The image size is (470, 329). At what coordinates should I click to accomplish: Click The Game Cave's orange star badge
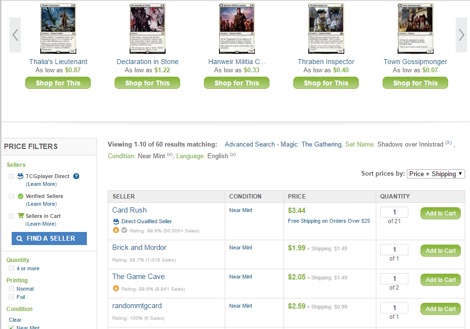[x=116, y=288]
